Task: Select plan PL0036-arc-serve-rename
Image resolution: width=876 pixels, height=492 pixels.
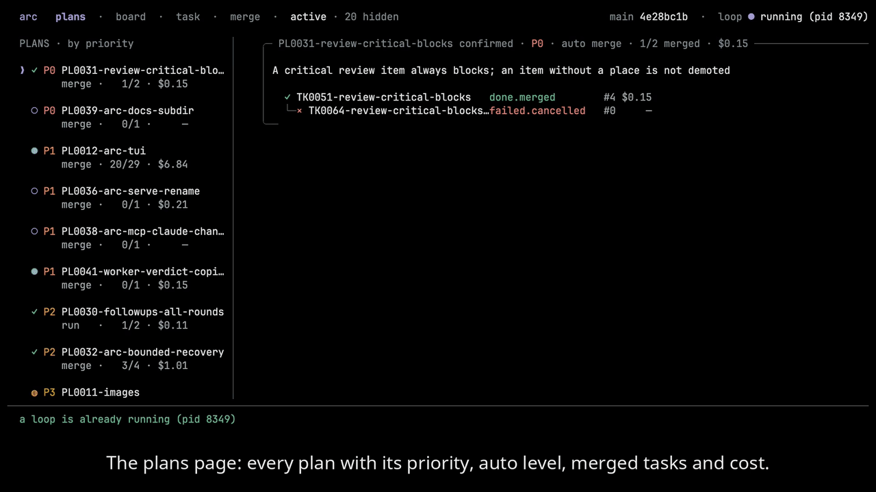Action: [x=131, y=191]
